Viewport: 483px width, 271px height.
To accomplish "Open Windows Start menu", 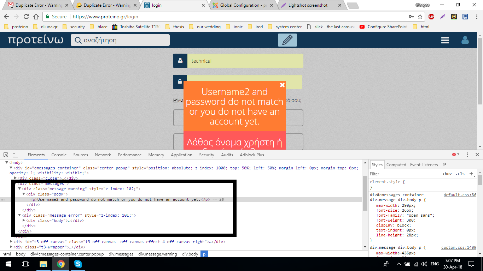I will 8,264.
